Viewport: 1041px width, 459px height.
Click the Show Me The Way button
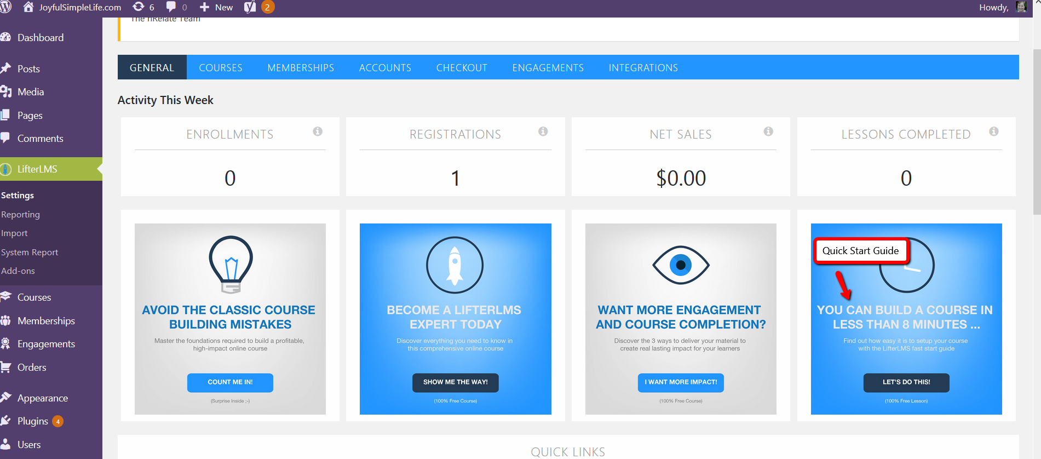pyautogui.click(x=456, y=382)
